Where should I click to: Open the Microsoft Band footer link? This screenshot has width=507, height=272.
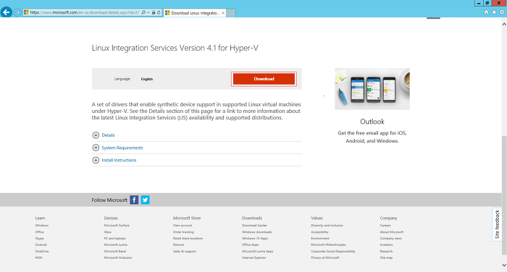pos(115,251)
